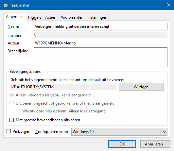
Task: Confirm with the OK button
Action: [x=122, y=144]
